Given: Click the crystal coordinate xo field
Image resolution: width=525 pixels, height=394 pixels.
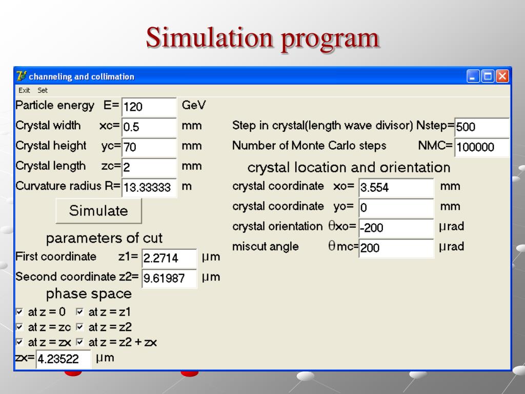Looking at the screenshot, I should pyautogui.click(x=396, y=187).
